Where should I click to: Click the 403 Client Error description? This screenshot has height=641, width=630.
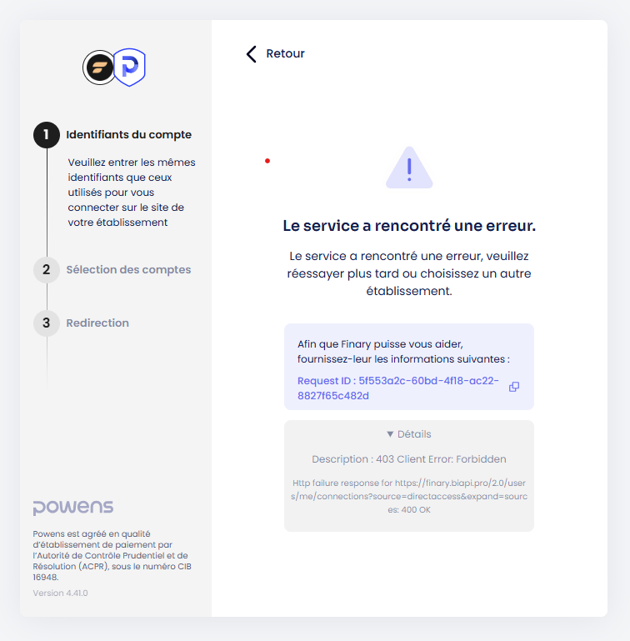tap(409, 459)
